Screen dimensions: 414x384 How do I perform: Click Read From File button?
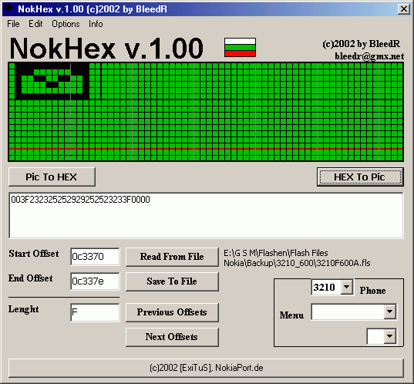[x=172, y=257]
